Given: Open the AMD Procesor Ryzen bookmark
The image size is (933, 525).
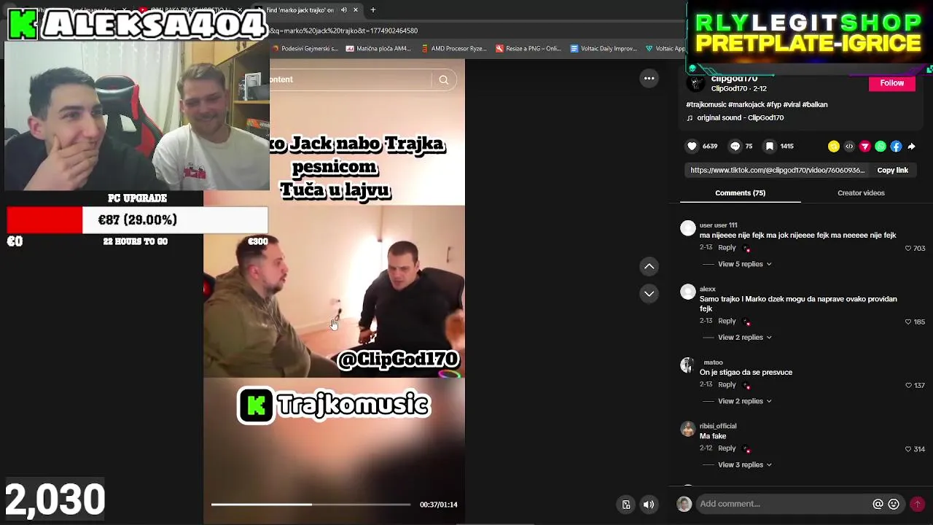Looking at the screenshot, I should click(x=454, y=49).
